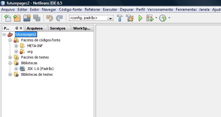The height and width of the screenshot is (117, 221).
Task: Switch to the WorkSp... tab
Action: [82, 28]
